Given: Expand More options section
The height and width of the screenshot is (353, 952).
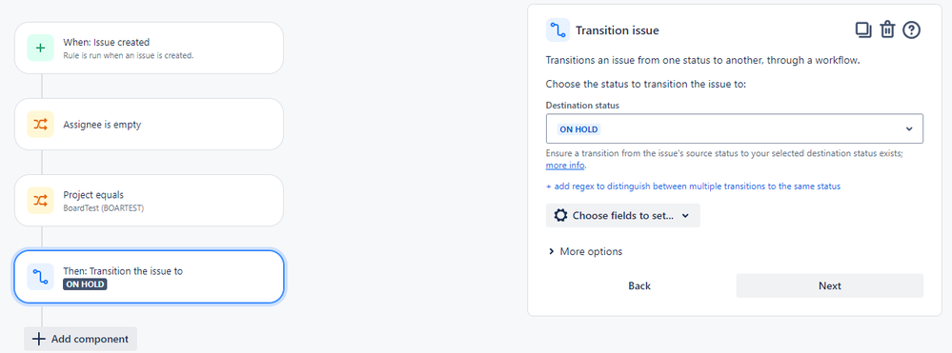Looking at the screenshot, I should [x=585, y=251].
